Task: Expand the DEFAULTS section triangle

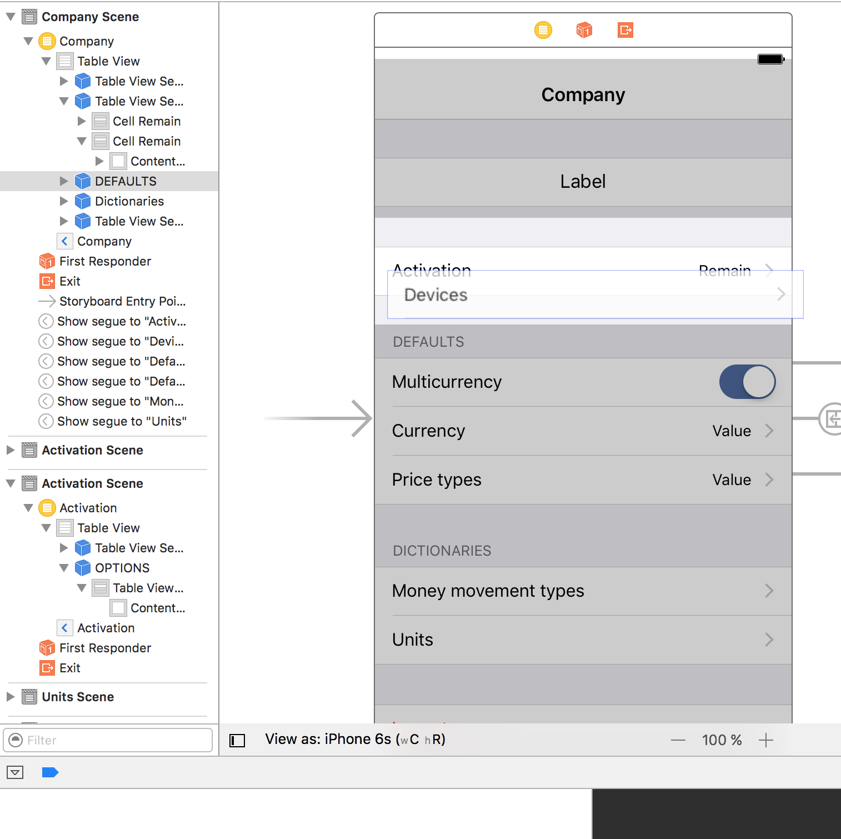Action: (64, 181)
